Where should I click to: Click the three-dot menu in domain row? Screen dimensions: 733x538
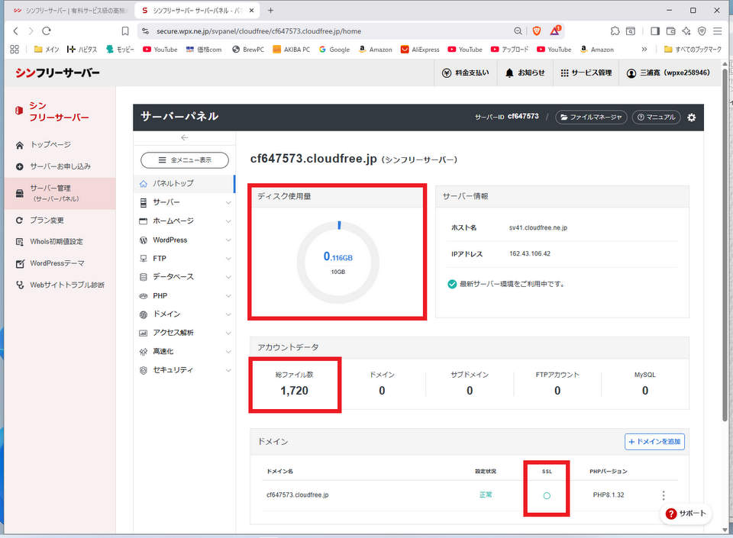[664, 495]
